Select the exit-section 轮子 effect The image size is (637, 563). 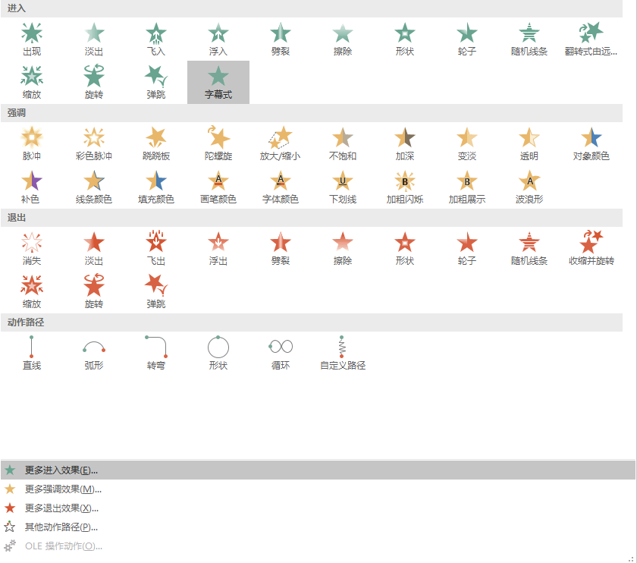[x=467, y=249]
